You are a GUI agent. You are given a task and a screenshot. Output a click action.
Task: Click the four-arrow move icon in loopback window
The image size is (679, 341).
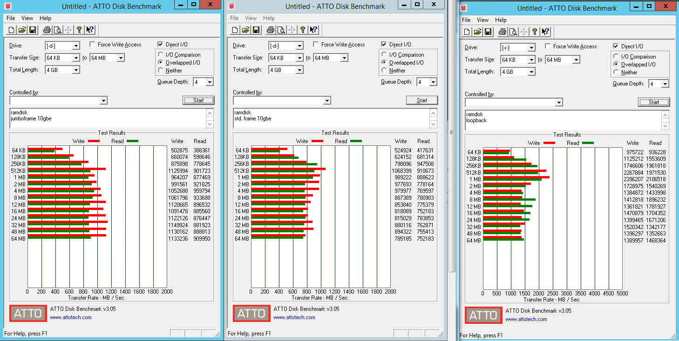tap(524, 32)
